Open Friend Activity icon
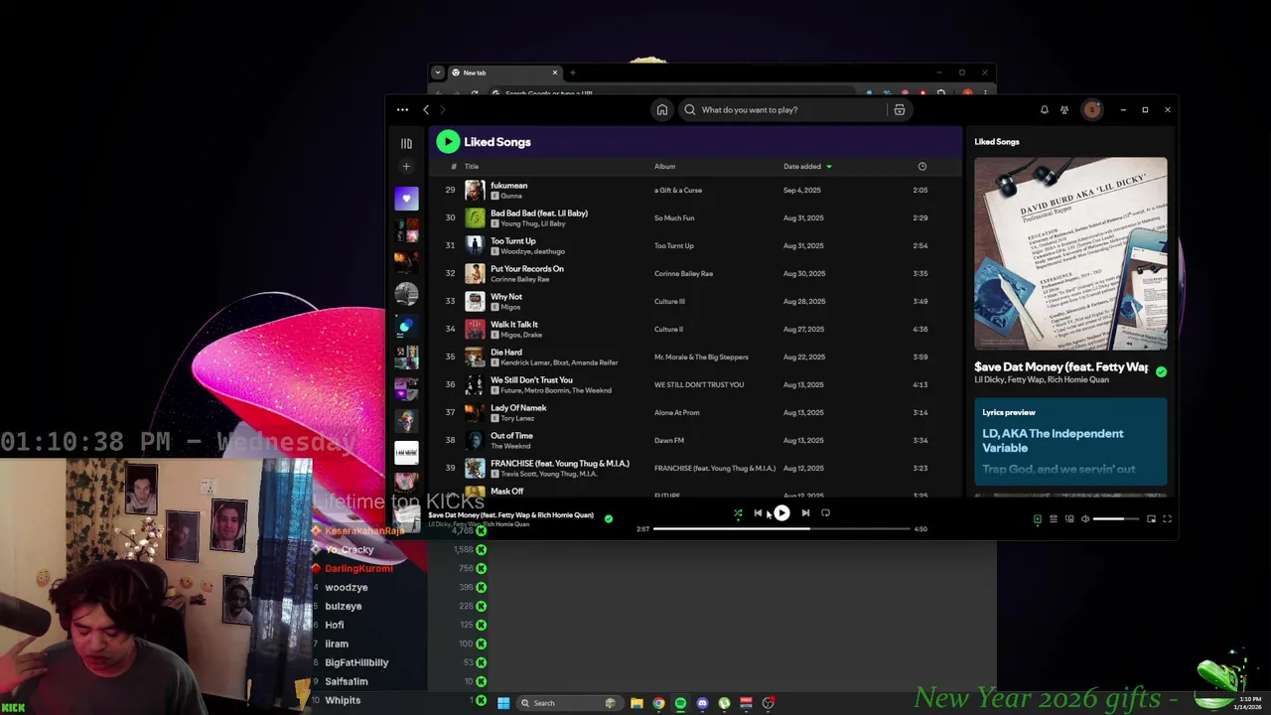The width and height of the screenshot is (1271, 715). pos(1064,110)
